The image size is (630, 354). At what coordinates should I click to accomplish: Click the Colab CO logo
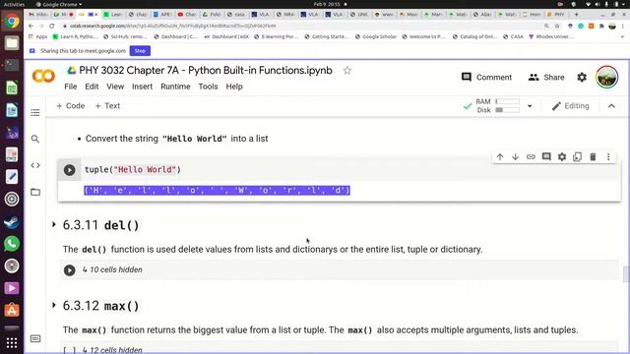pos(43,76)
